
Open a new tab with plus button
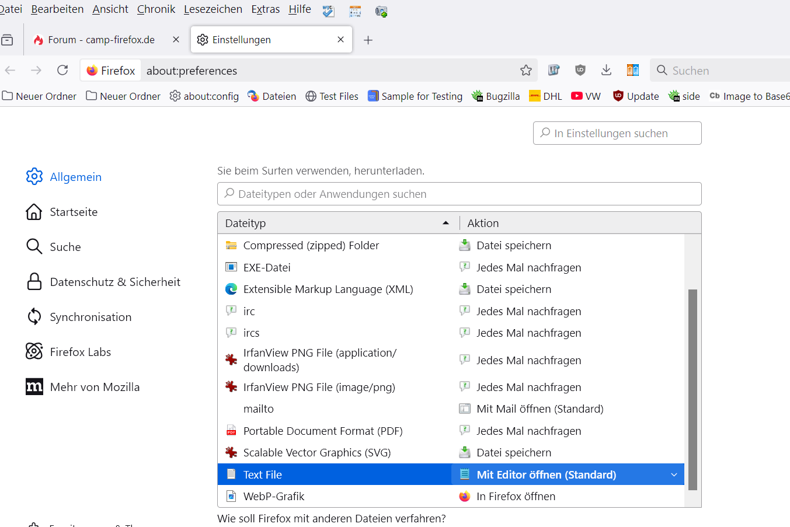[368, 40]
